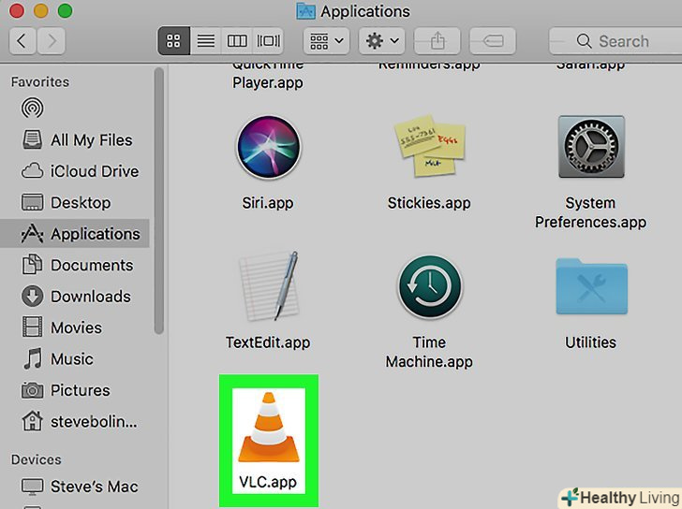Open Documents in sidebar
682x509 pixels.
77,265
